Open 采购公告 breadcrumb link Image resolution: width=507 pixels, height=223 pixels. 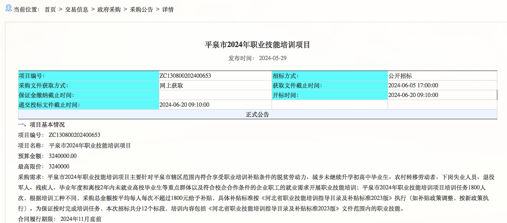[141, 10]
